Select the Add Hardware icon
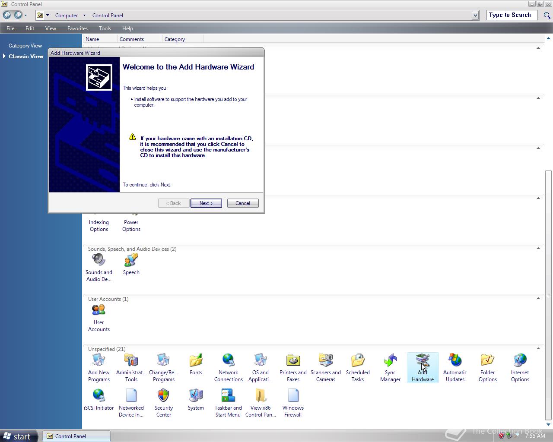This screenshot has width=553, height=442. tap(423, 368)
